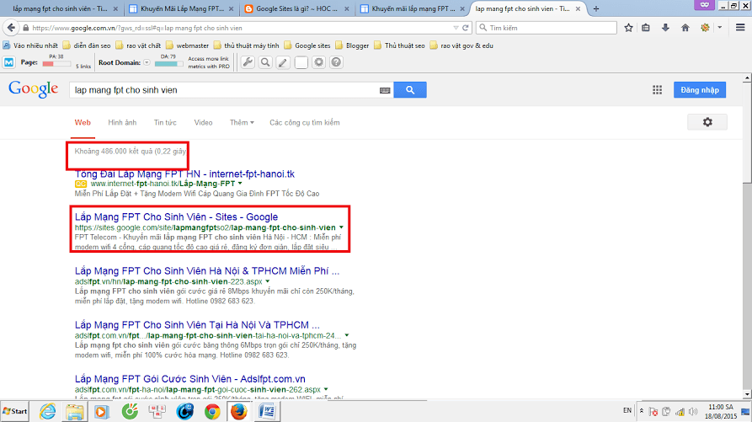The height and width of the screenshot is (422, 752).
Task: Click the MozBar blank square button
Action: pos(301,62)
